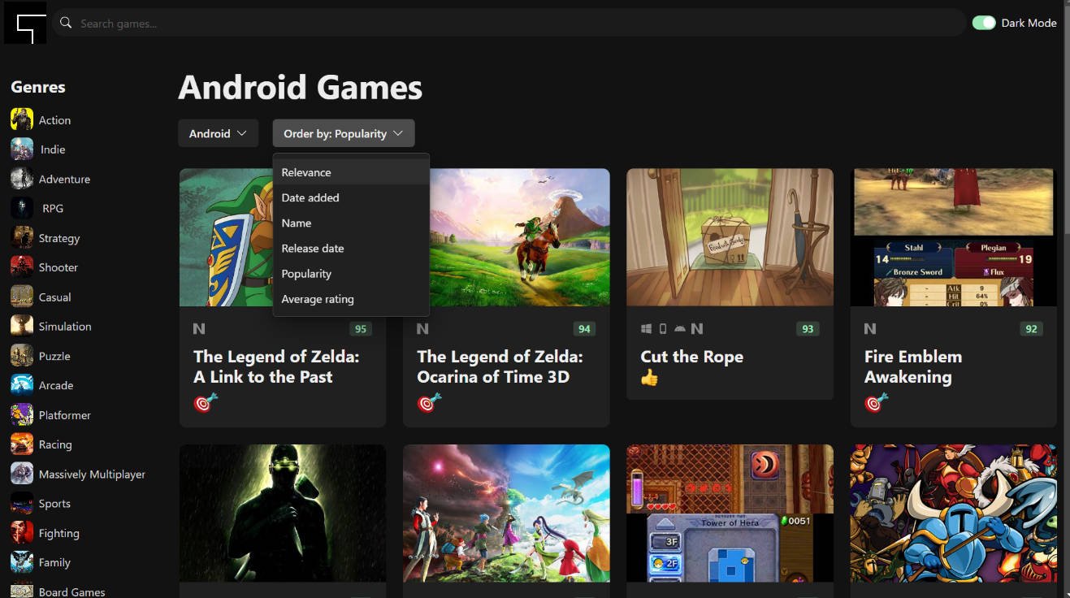Click the Puzzle genre icon
This screenshot has width=1070, height=598.
click(21, 355)
